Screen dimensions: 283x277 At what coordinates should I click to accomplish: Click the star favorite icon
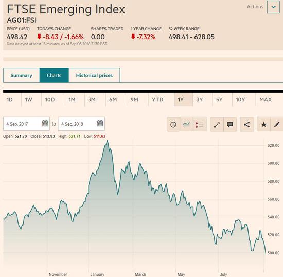click(263, 124)
